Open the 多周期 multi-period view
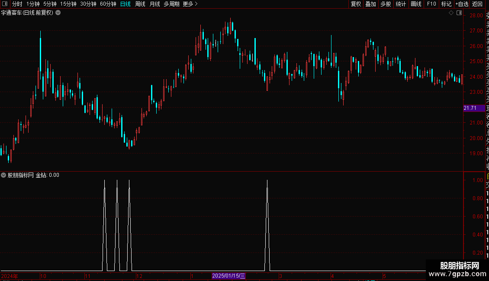489x281 pixels. (x=171, y=4)
